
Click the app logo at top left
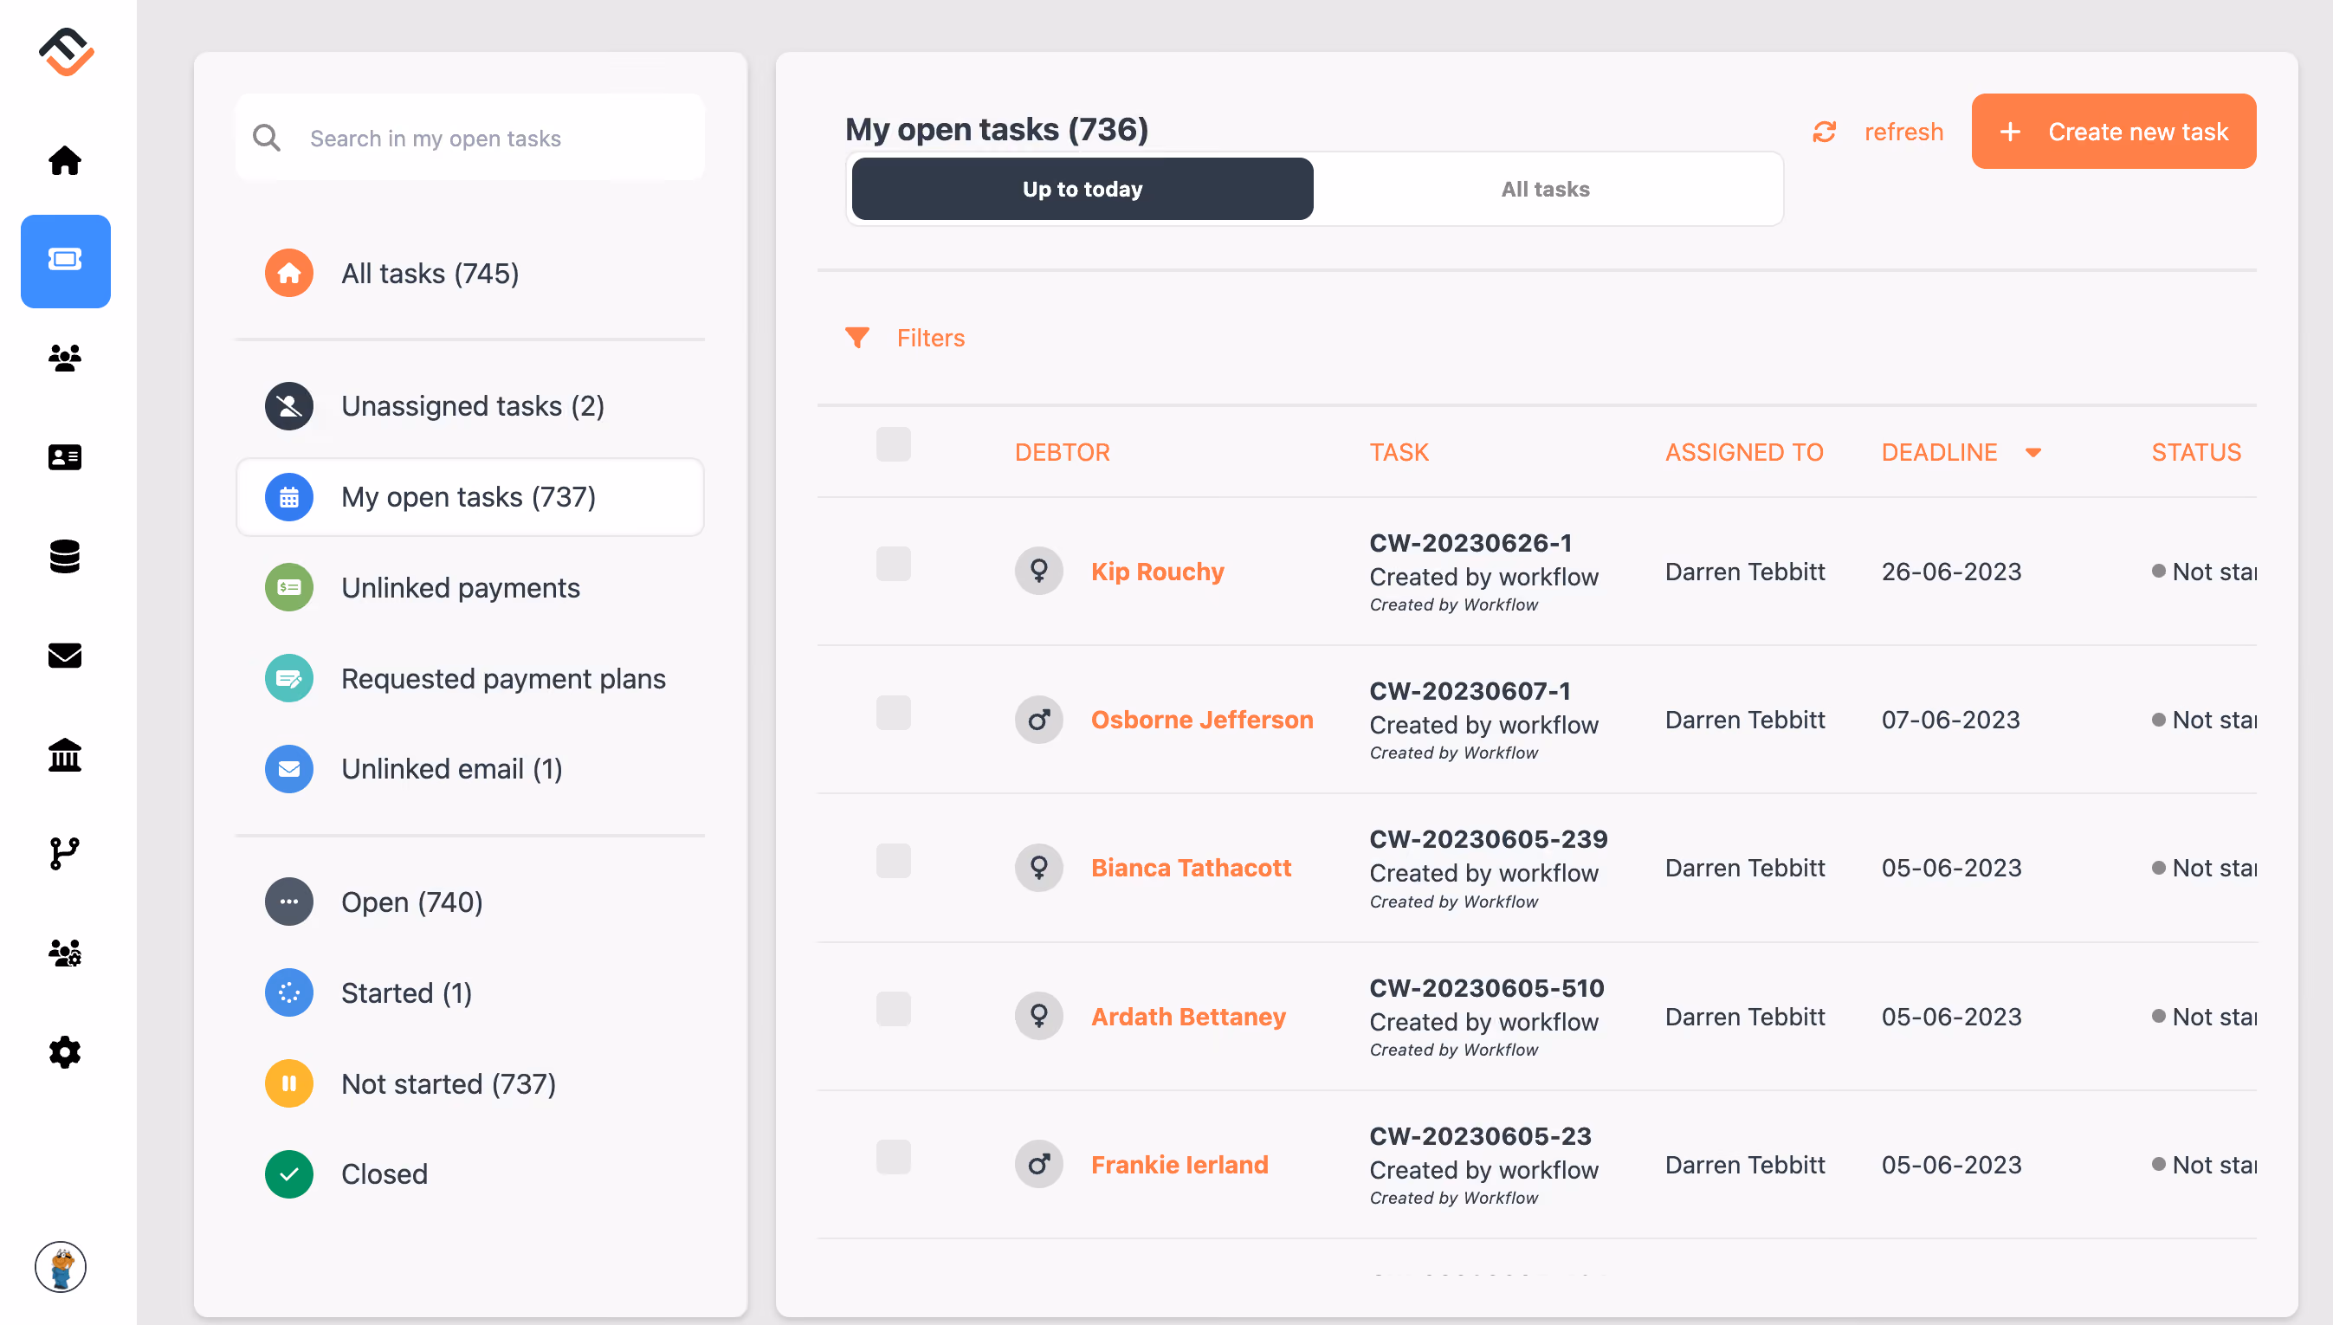click(x=67, y=52)
